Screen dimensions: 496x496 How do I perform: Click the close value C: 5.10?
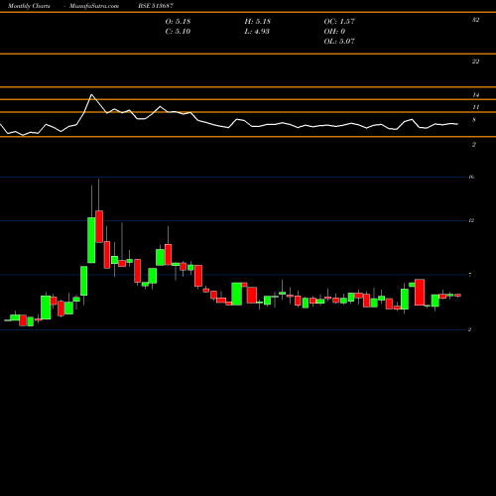pos(178,32)
